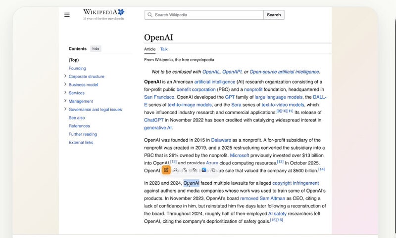Go to (Top) in contents
This screenshot has width=396, height=238.
tap(74, 60)
